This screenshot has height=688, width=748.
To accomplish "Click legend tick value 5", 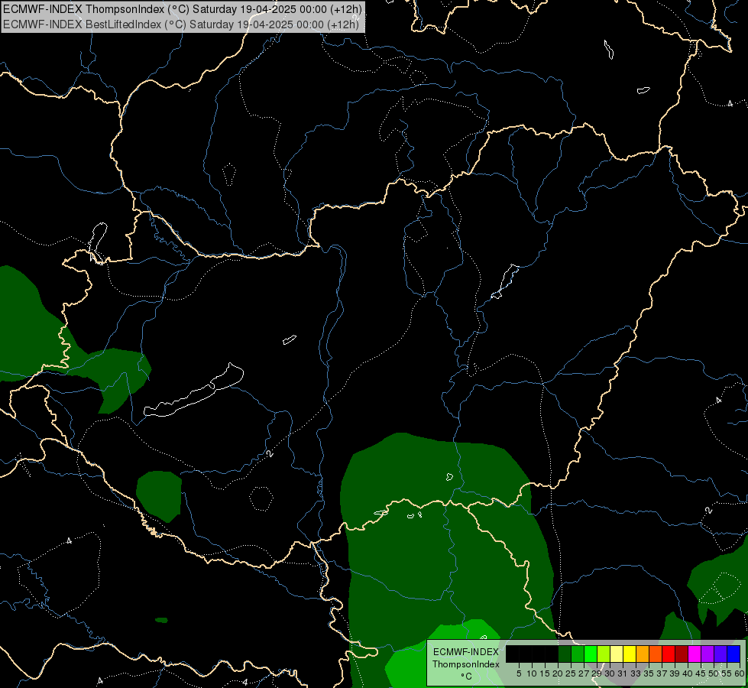I will [519, 673].
